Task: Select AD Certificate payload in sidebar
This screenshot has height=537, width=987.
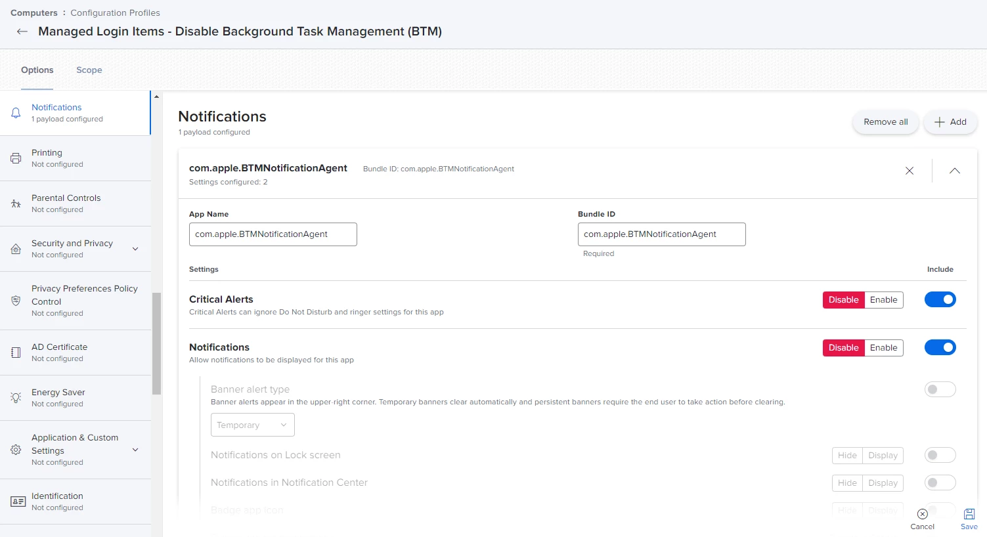Action: pos(76,353)
